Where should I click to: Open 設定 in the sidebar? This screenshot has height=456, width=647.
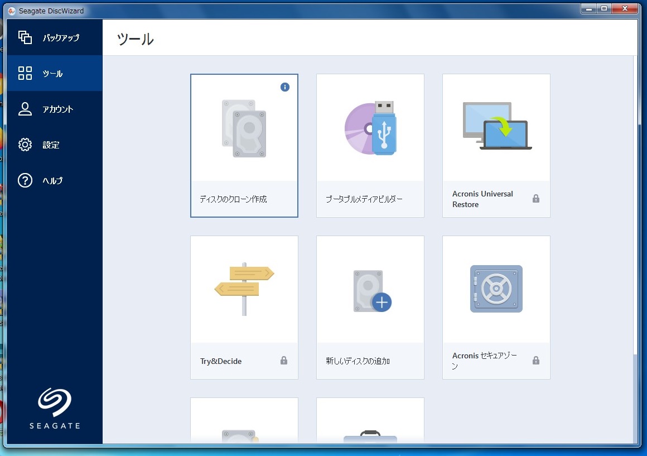tap(55, 145)
